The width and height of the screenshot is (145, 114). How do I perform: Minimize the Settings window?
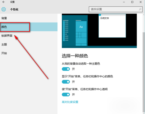124,2
